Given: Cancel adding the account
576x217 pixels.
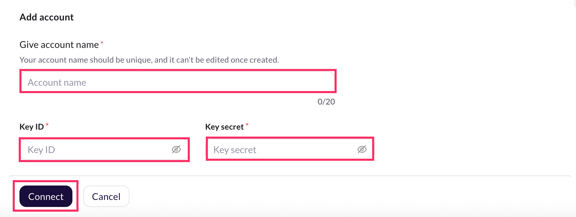Looking at the screenshot, I should tap(106, 196).
